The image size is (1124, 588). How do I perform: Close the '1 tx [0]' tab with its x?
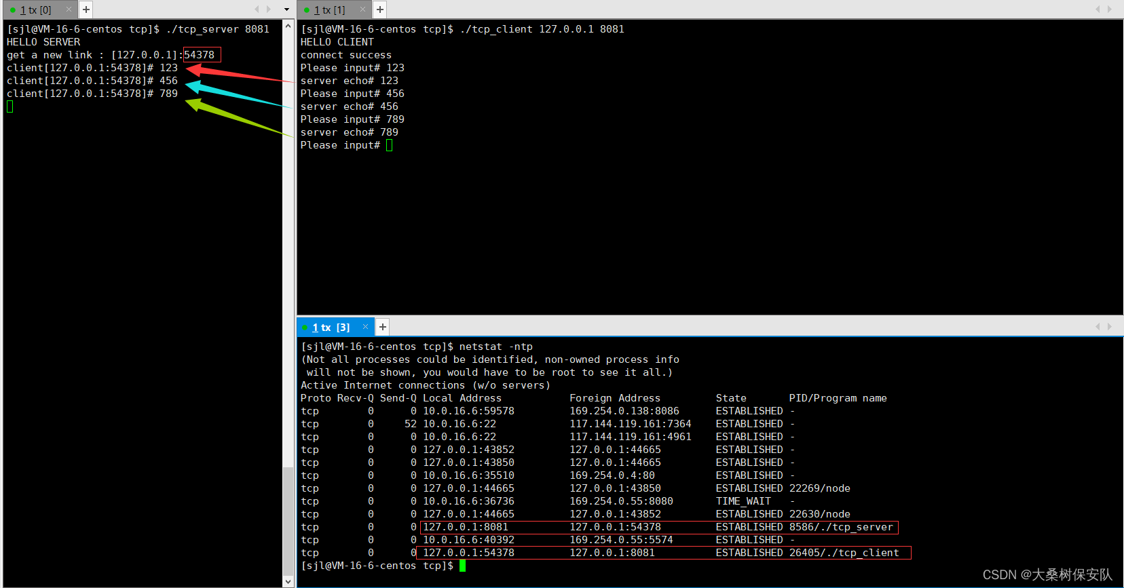tap(69, 9)
